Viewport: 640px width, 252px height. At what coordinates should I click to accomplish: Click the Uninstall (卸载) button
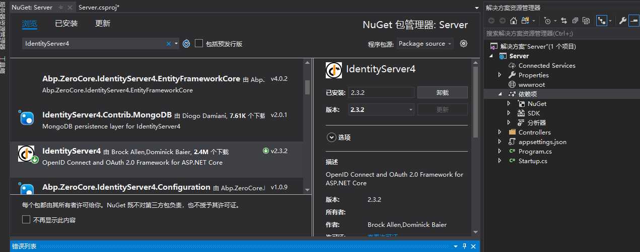[443, 92]
